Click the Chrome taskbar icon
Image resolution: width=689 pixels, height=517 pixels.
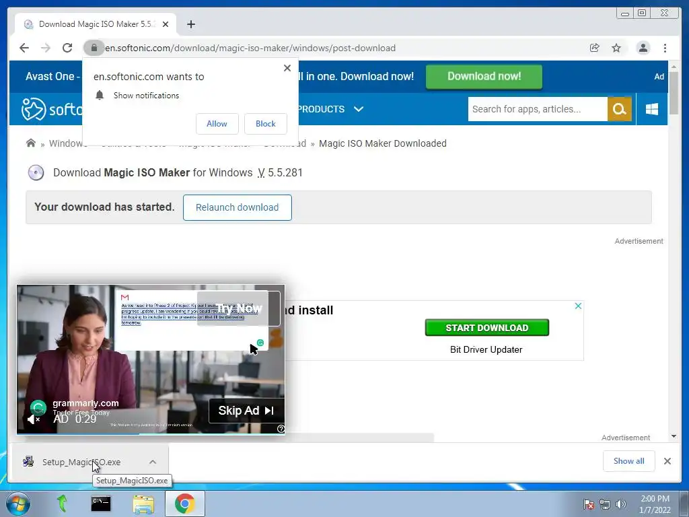click(185, 504)
